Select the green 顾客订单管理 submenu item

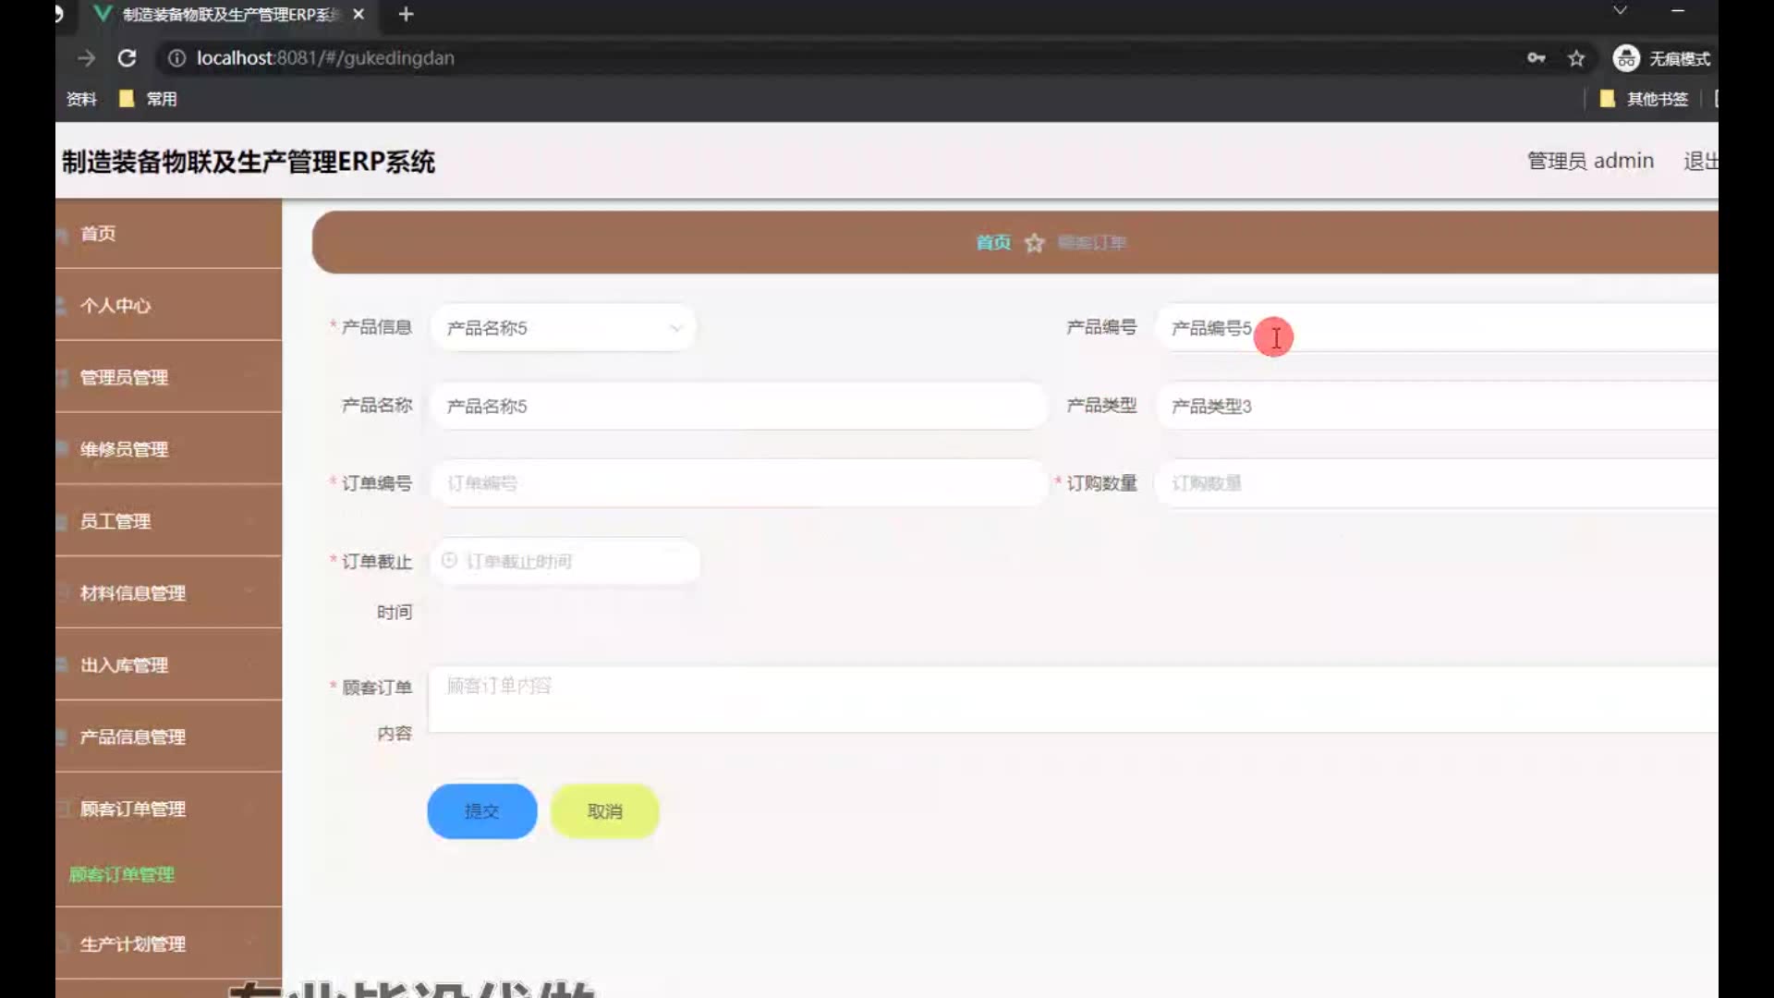point(122,875)
